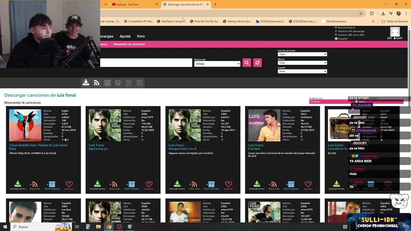Image resolution: width=411 pixels, height=231 pixels.
Task: Expand the hidden bookmarks chevron
Action: pyautogui.click(x=373, y=21)
